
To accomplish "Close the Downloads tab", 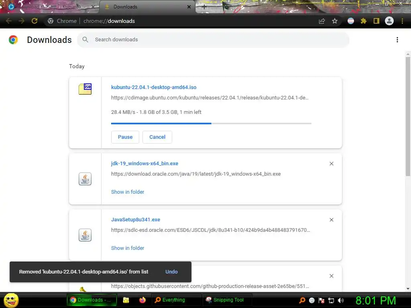I will click(189, 7).
